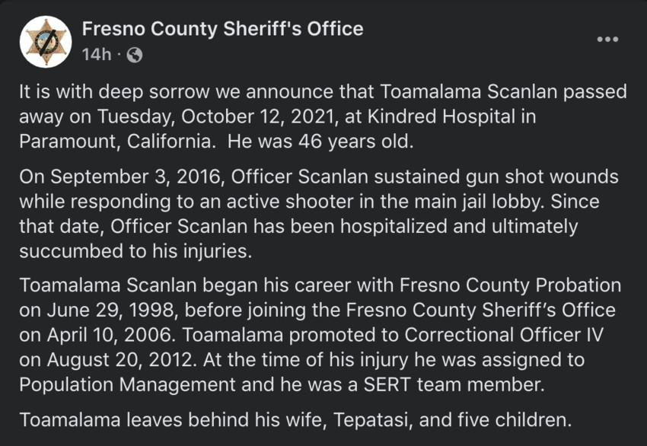Click "Correctional Officer IV" in the text
647x446 pixels.
[504, 335]
